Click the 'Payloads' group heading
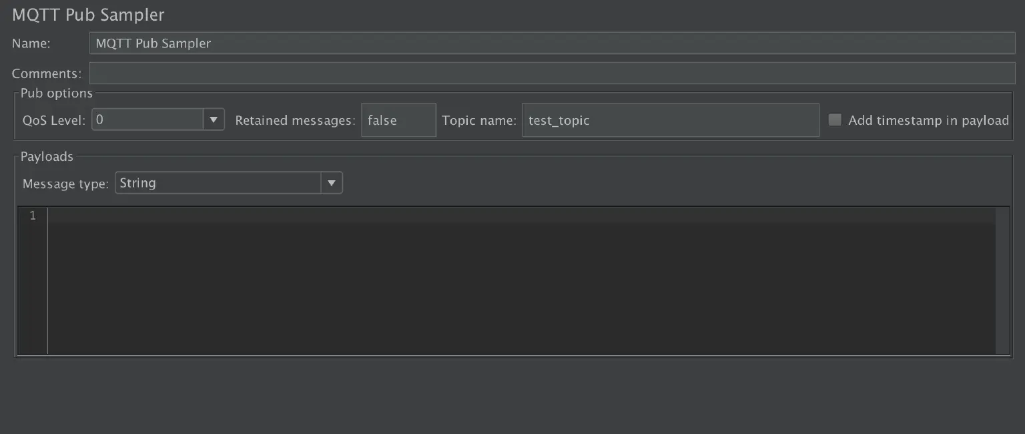The width and height of the screenshot is (1025, 434). coord(47,156)
